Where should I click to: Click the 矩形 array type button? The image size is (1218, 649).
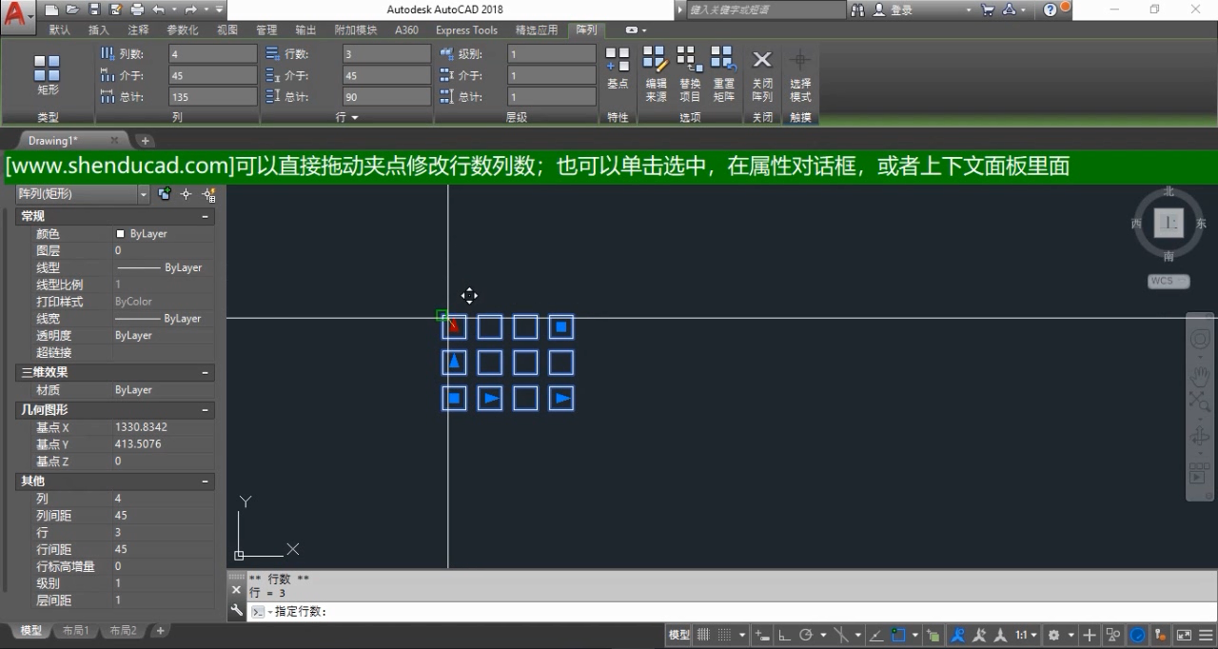(x=48, y=75)
